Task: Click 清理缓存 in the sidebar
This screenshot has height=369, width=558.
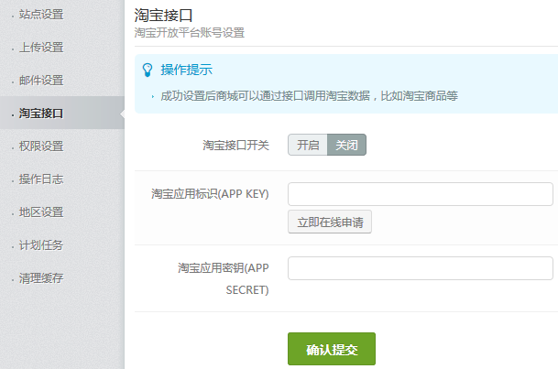Action: click(41, 278)
